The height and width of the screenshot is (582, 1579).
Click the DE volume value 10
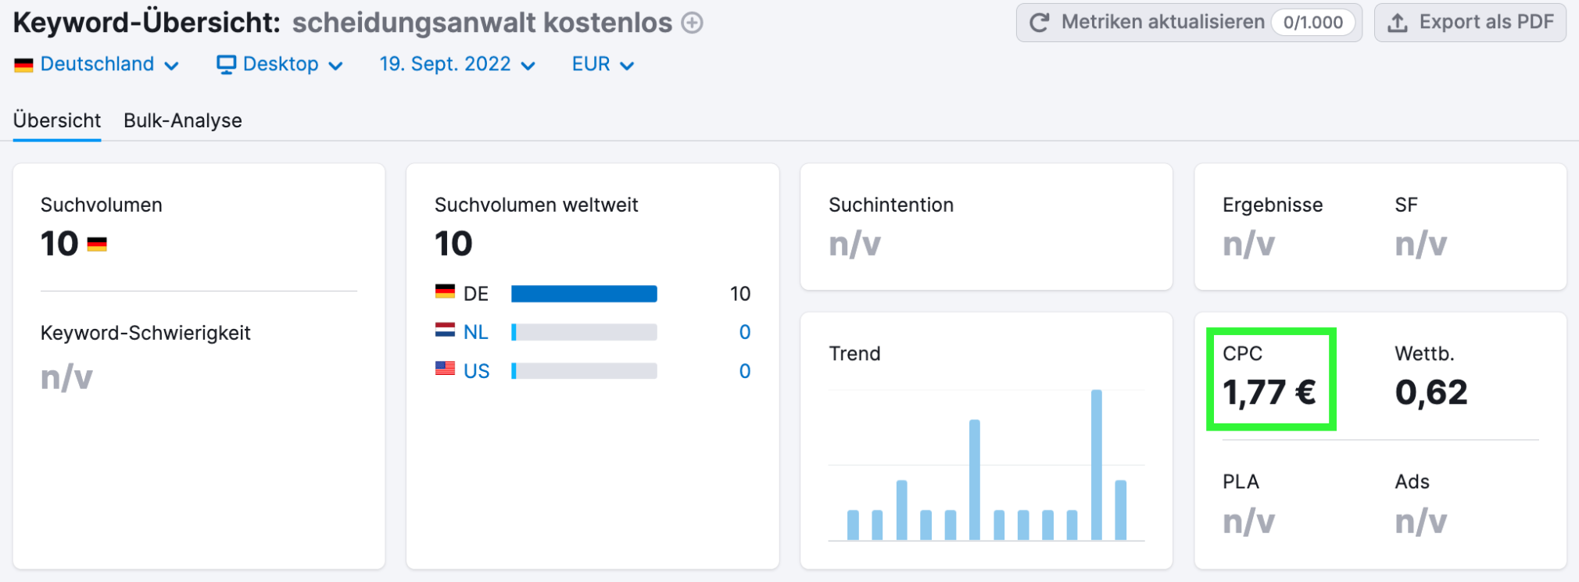point(740,294)
